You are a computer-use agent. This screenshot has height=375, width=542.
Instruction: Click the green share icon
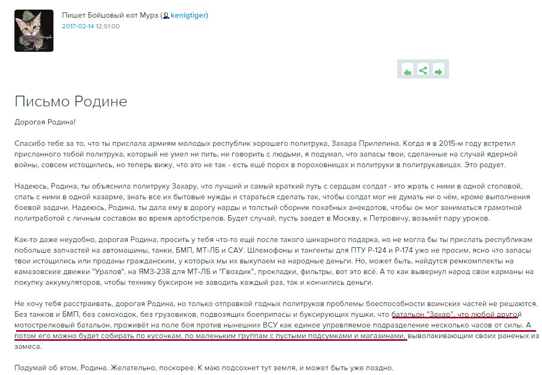click(x=423, y=70)
